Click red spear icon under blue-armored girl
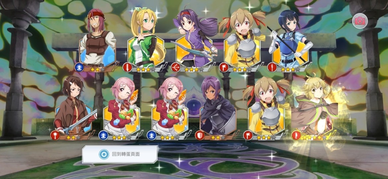 [x=272, y=67]
